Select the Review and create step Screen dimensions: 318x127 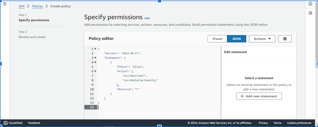[x=32, y=37]
